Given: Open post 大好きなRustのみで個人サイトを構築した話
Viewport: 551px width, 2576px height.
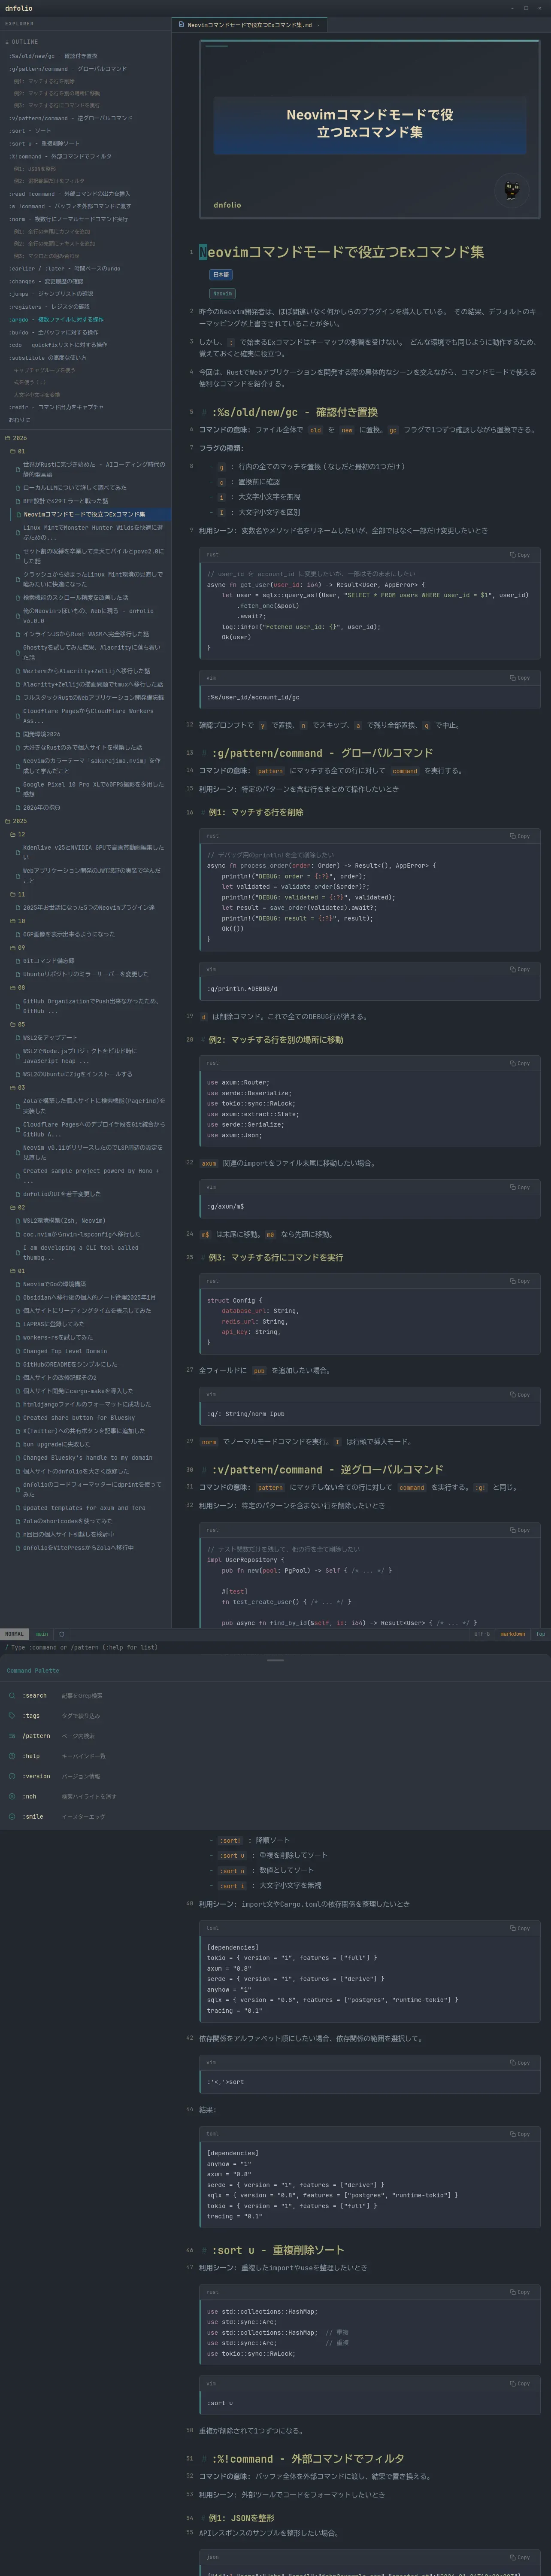Looking at the screenshot, I should point(82,747).
